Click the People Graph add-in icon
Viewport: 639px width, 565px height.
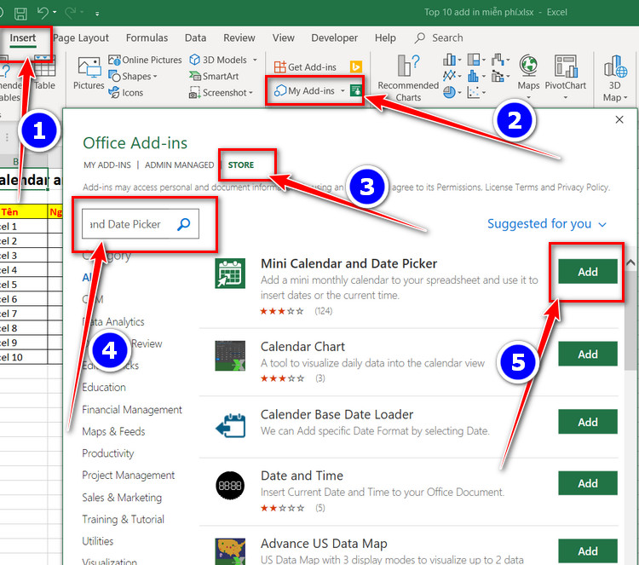coord(356,90)
